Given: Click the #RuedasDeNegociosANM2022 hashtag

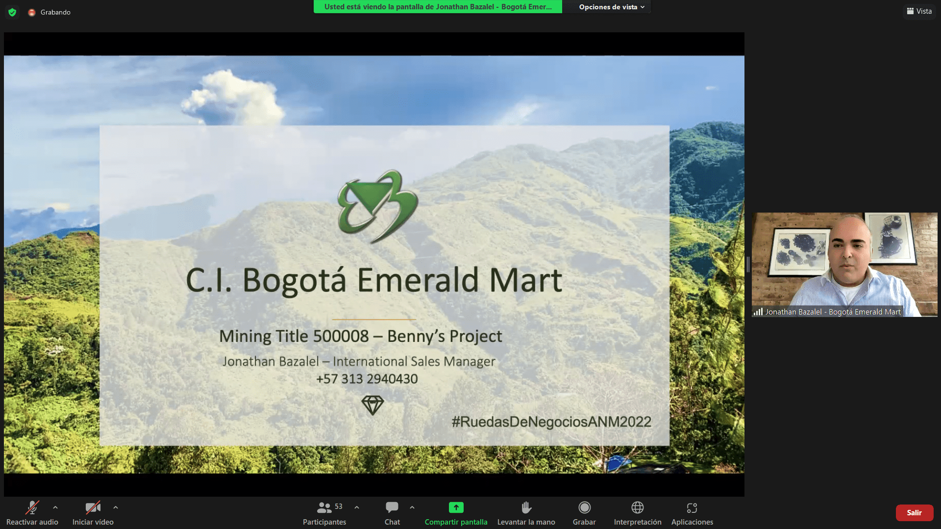Looking at the screenshot, I should pyautogui.click(x=551, y=422).
